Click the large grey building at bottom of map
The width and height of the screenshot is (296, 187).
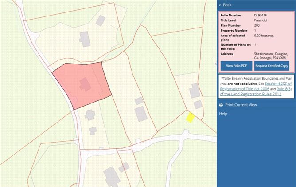[x=112, y=177]
